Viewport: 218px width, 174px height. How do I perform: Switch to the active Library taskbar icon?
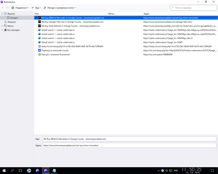[46, 171]
